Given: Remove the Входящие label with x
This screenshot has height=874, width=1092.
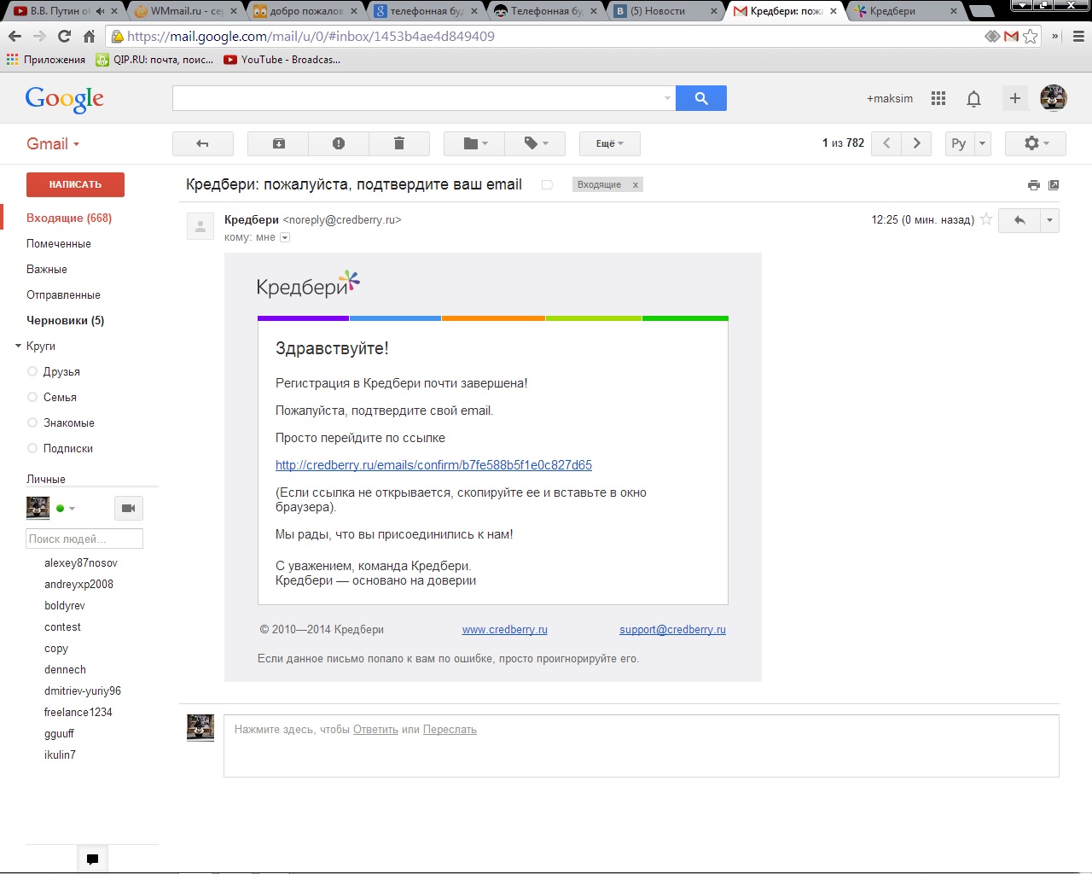Looking at the screenshot, I should [635, 184].
